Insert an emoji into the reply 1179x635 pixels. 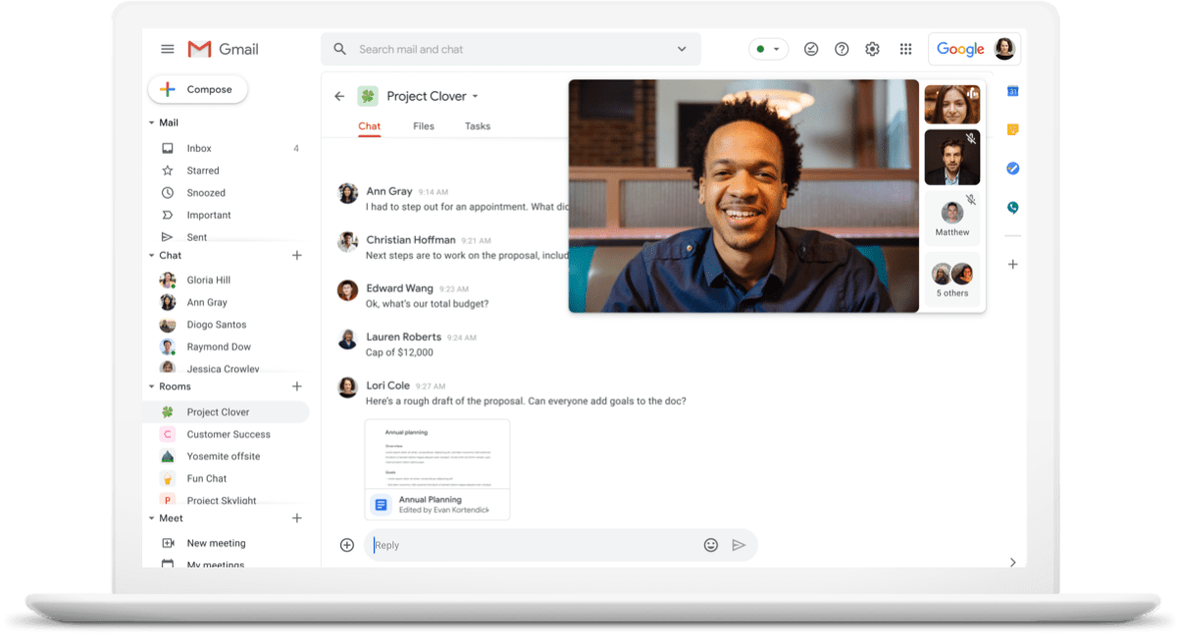coord(711,545)
